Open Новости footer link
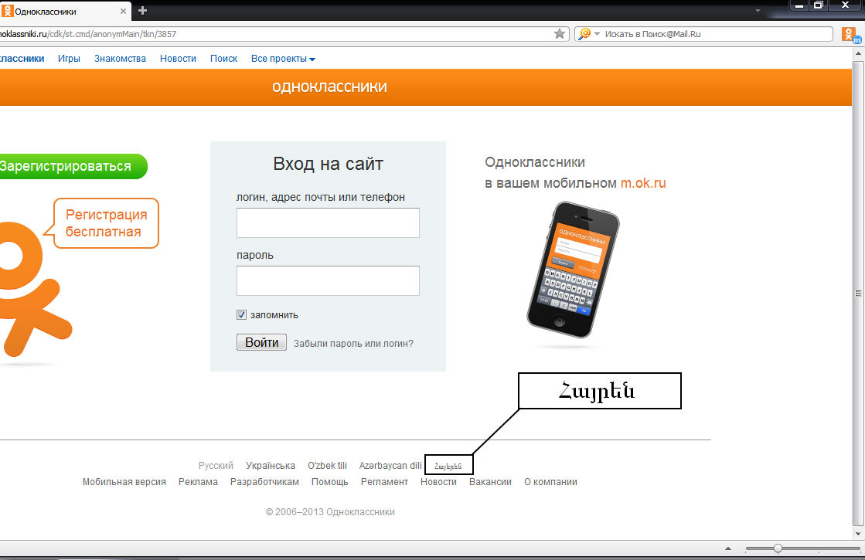865x560 pixels. pos(438,482)
